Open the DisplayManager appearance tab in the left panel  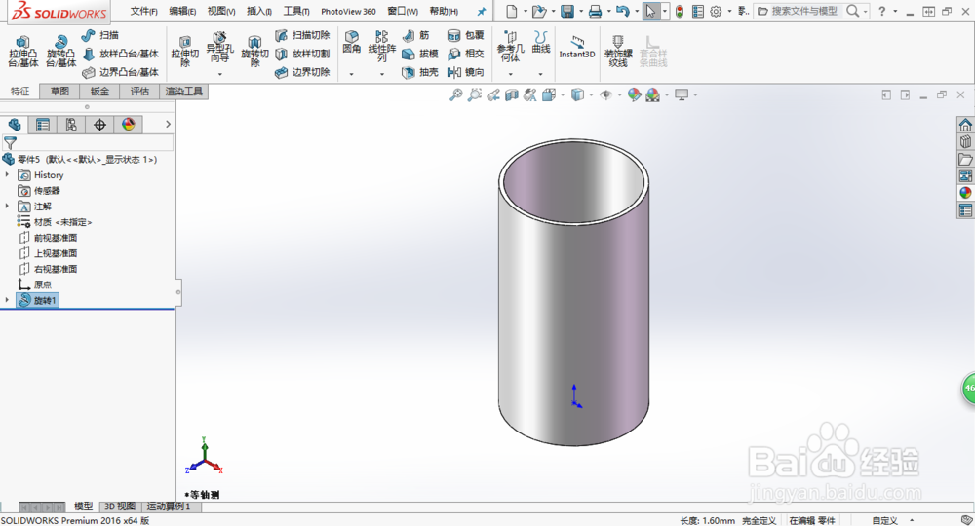(128, 124)
